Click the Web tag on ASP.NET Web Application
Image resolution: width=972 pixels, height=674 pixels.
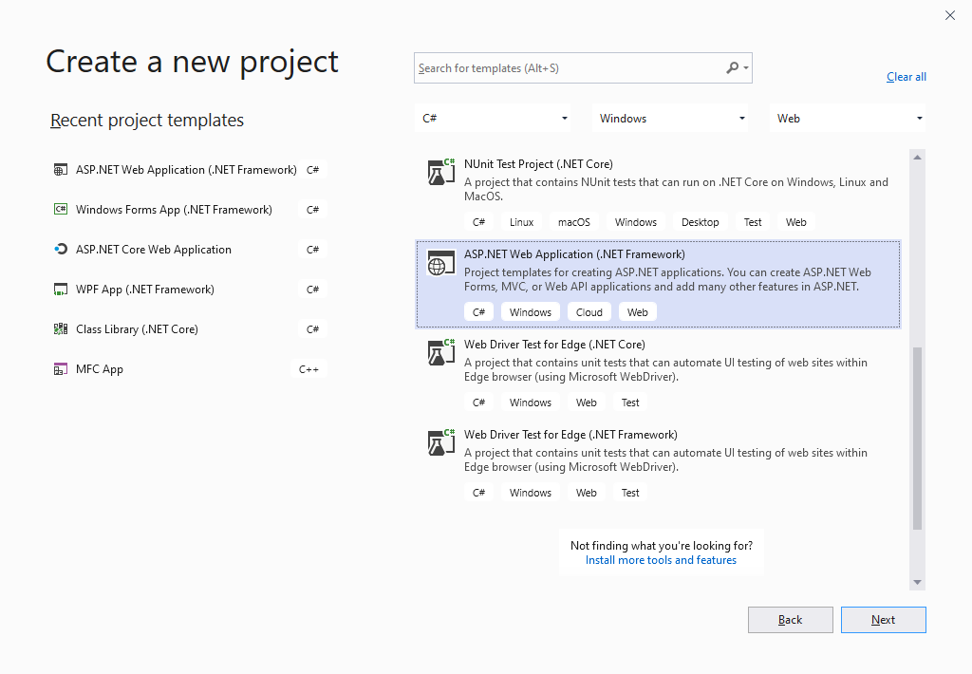click(637, 312)
